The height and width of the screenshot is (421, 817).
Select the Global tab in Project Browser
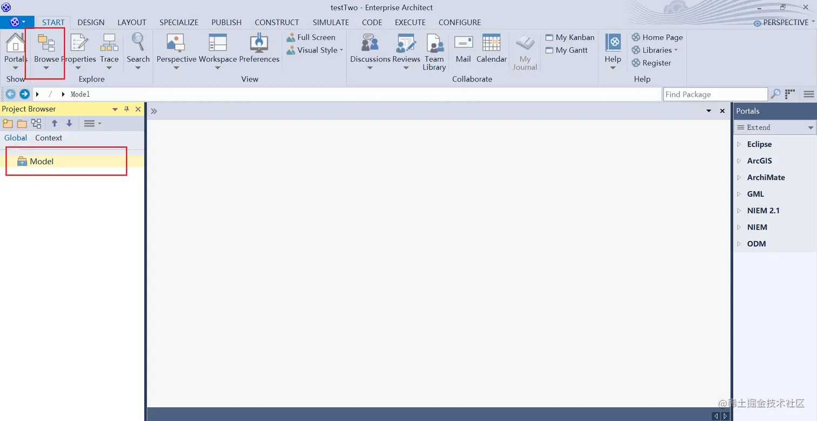(16, 138)
